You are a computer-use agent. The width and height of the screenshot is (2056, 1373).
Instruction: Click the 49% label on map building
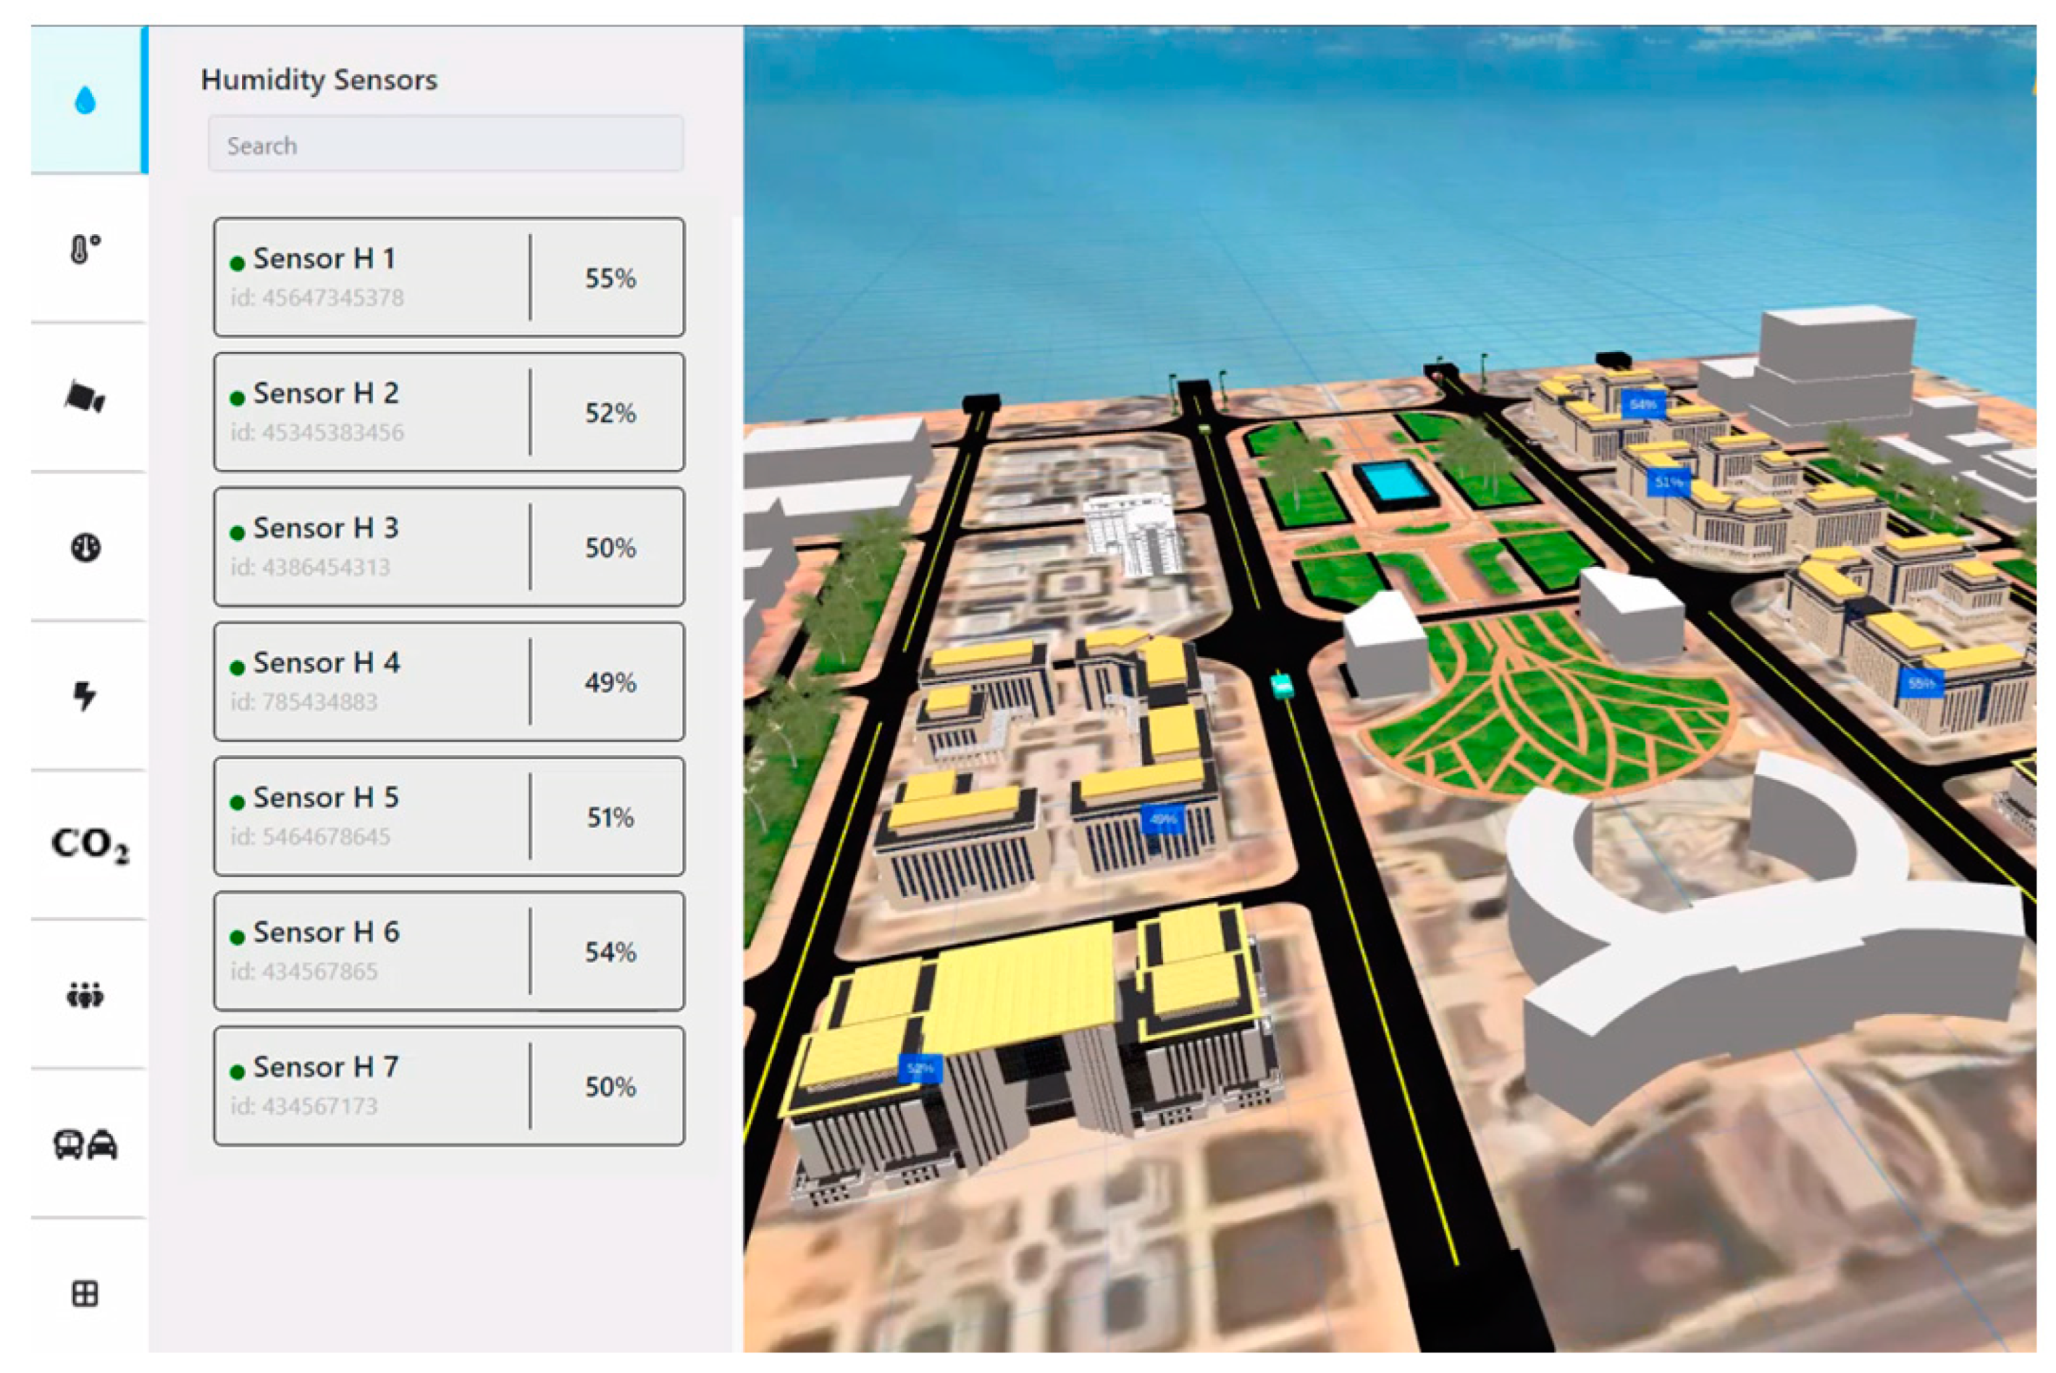click(x=1163, y=820)
